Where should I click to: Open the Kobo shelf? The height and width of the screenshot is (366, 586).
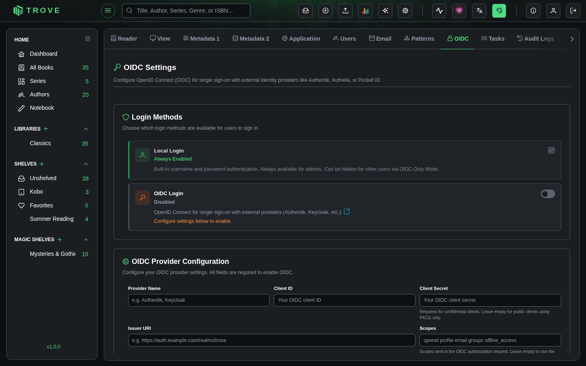[52, 192]
